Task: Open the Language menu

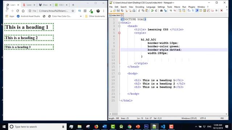Action: click(x=151, y=7)
